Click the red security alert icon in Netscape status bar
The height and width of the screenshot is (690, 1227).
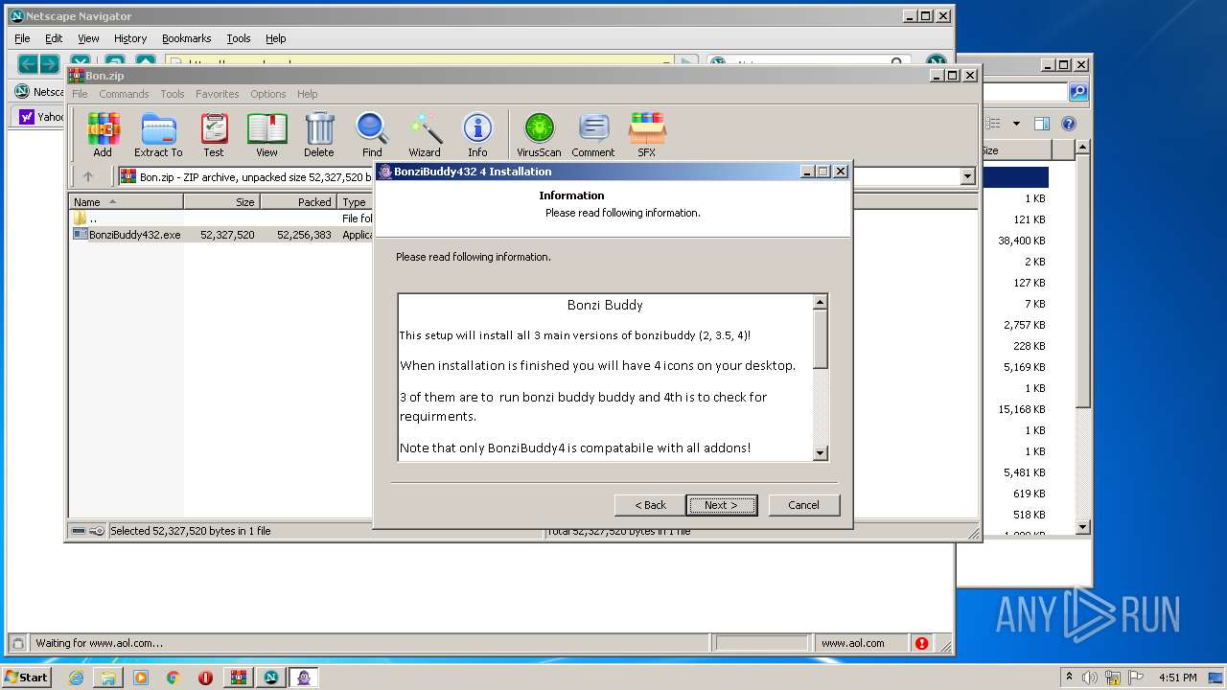pyautogui.click(x=921, y=643)
